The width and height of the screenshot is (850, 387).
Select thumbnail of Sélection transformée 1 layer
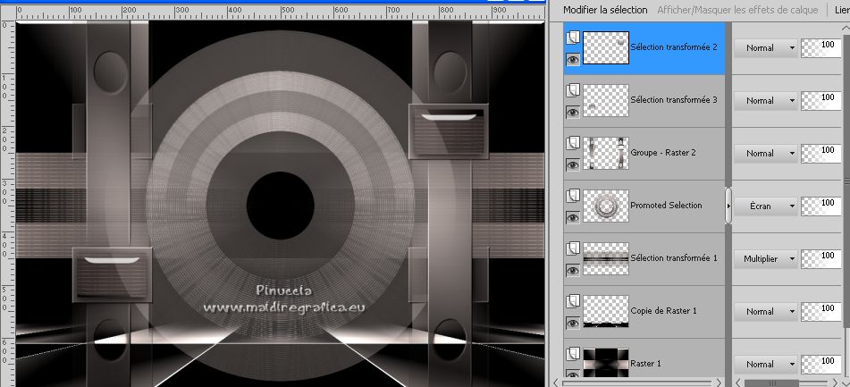605,258
